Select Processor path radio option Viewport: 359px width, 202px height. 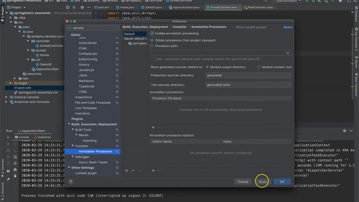pyautogui.click(x=152, y=46)
